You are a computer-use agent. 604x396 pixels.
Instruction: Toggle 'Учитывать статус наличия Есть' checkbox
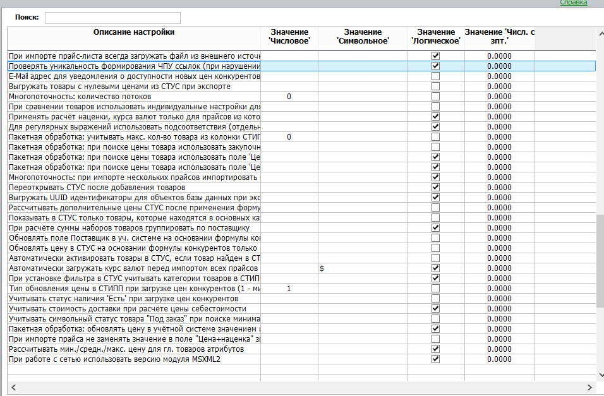[436, 299]
